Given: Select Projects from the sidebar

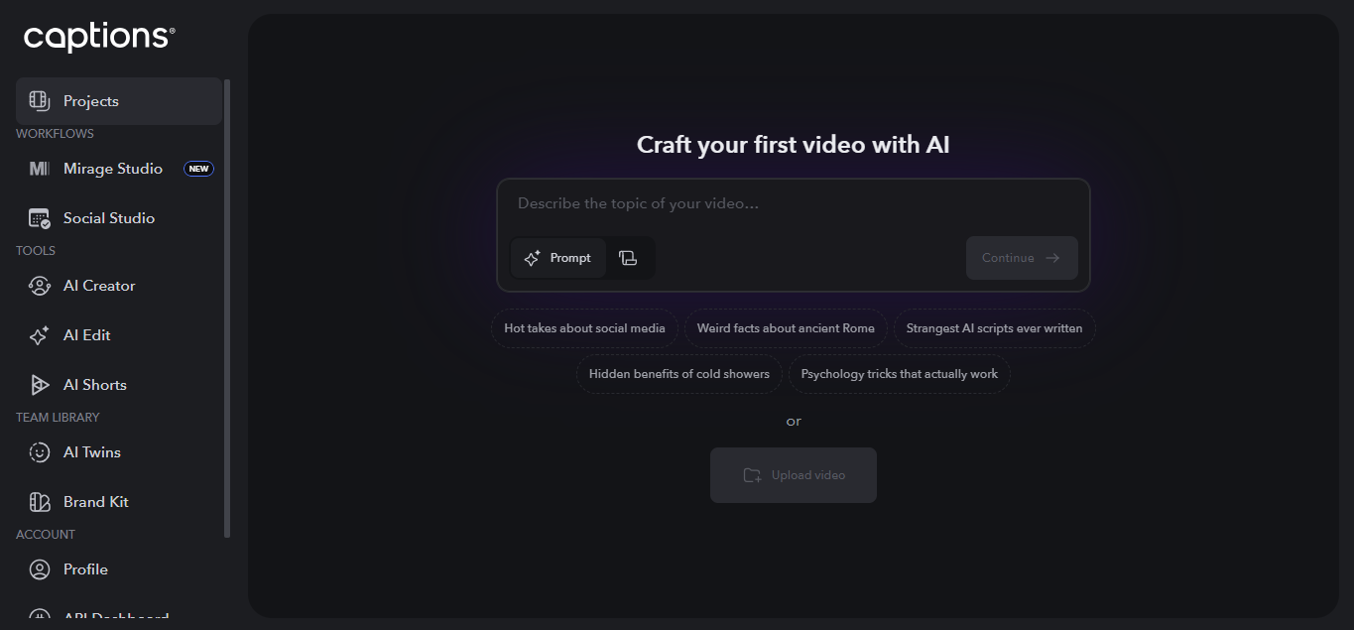Looking at the screenshot, I should pyautogui.click(x=90, y=100).
